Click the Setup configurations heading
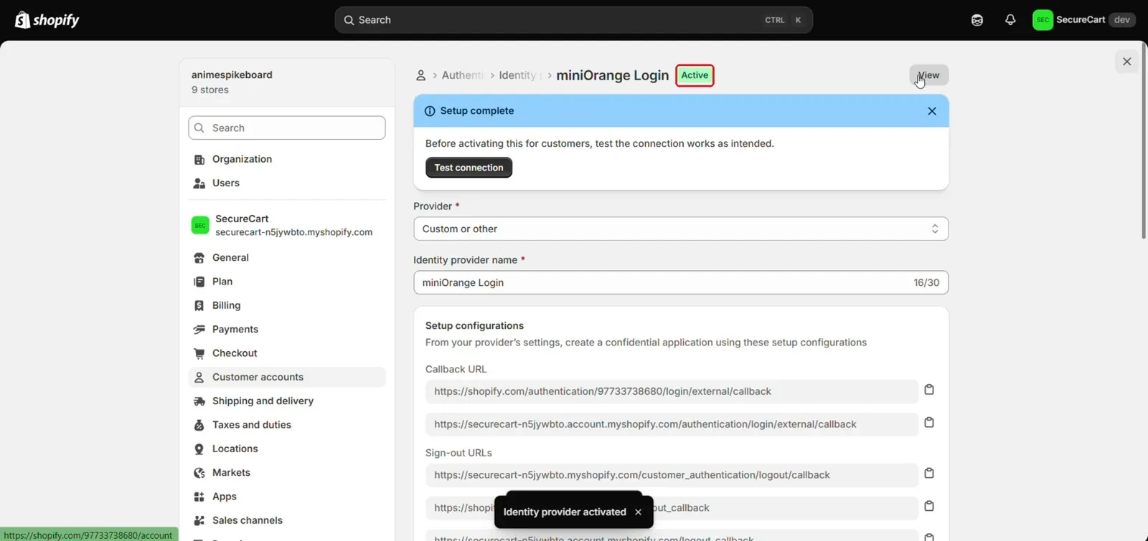Viewport: 1148px width, 541px height. [474, 325]
